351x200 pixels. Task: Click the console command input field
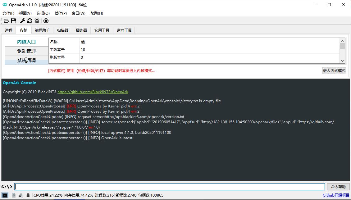pyautogui.click(x=170, y=187)
